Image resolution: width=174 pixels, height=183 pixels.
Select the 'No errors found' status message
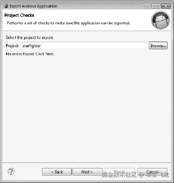(30, 54)
